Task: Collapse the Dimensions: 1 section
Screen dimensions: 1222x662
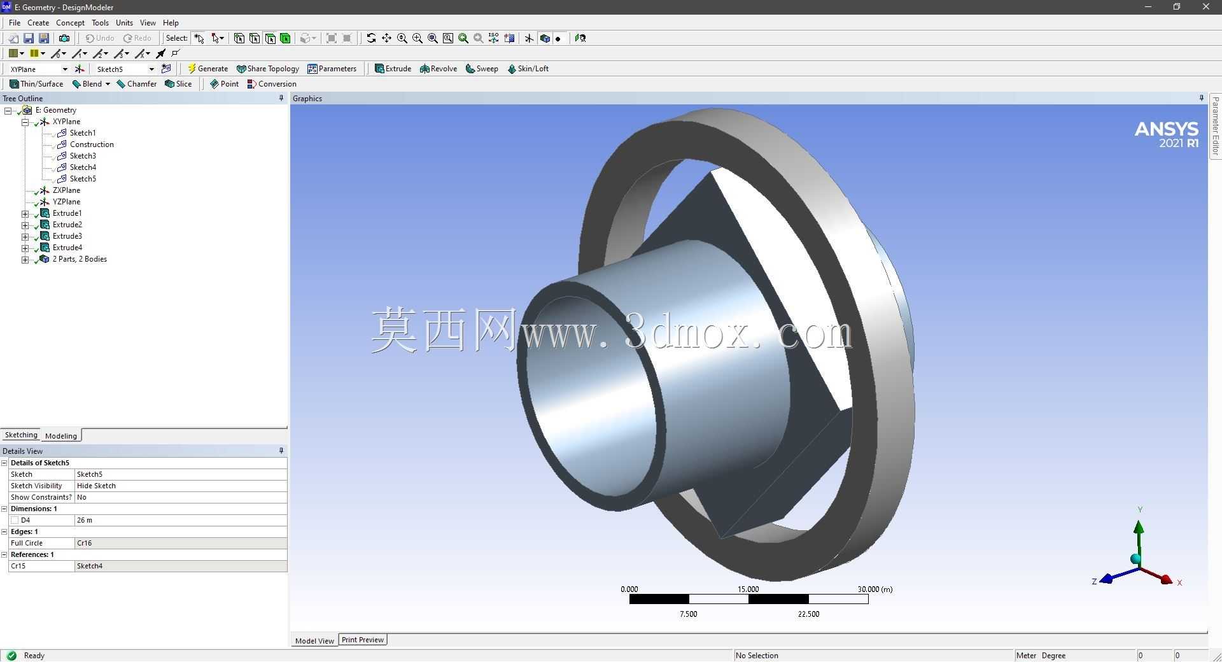Action: pyautogui.click(x=4, y=509)
